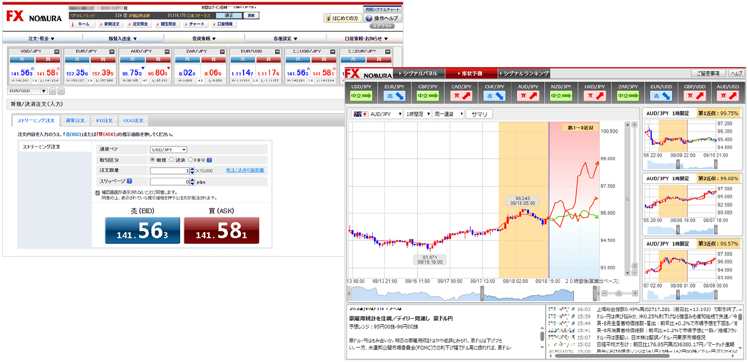The width and height of the screenshot is (748, 362).
Task: Click the 売(BID) 141.563 price button
Action: click(x=143, y=230)
